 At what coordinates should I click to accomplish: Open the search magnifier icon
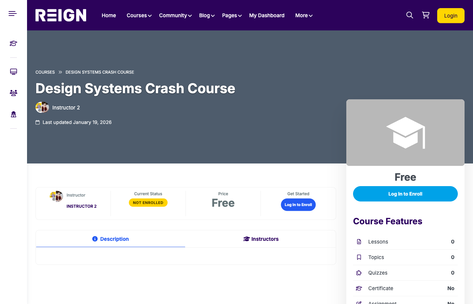coord(409,15)
